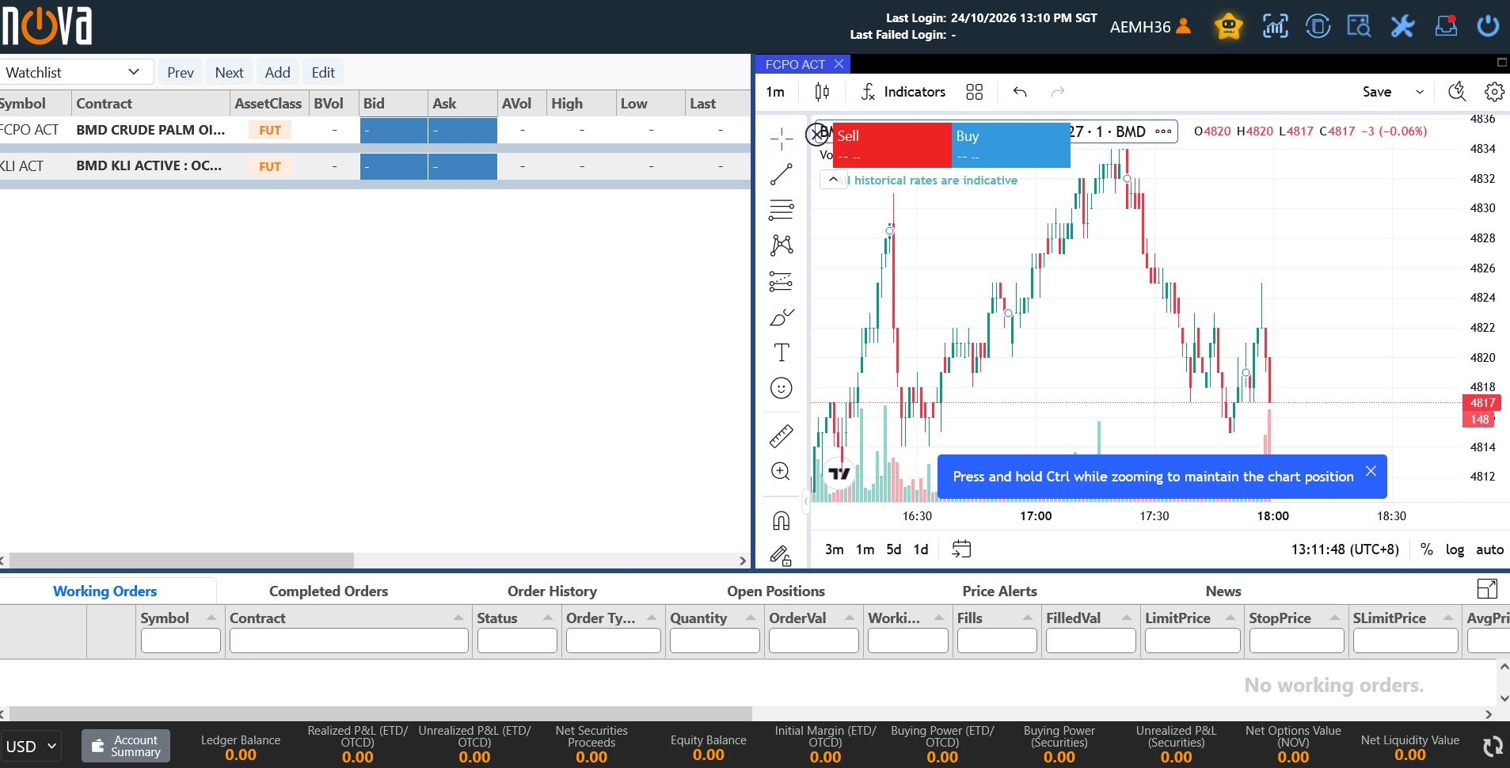Open the forecasting and measurement tools

pos(781,281)
